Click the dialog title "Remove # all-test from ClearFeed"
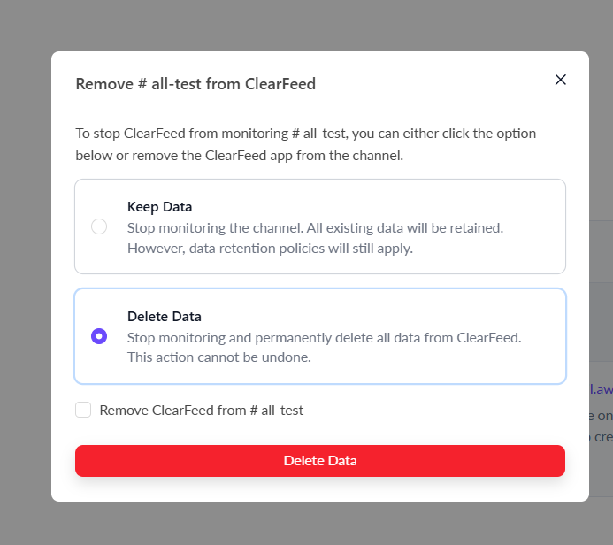Viewport: 613px width, 545px height. pyautogui.click(x=195, y=85)
